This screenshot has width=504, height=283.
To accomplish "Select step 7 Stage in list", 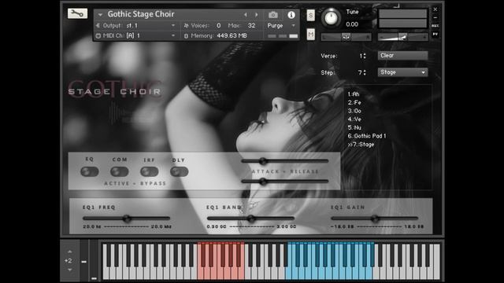I will pos(361,145).
